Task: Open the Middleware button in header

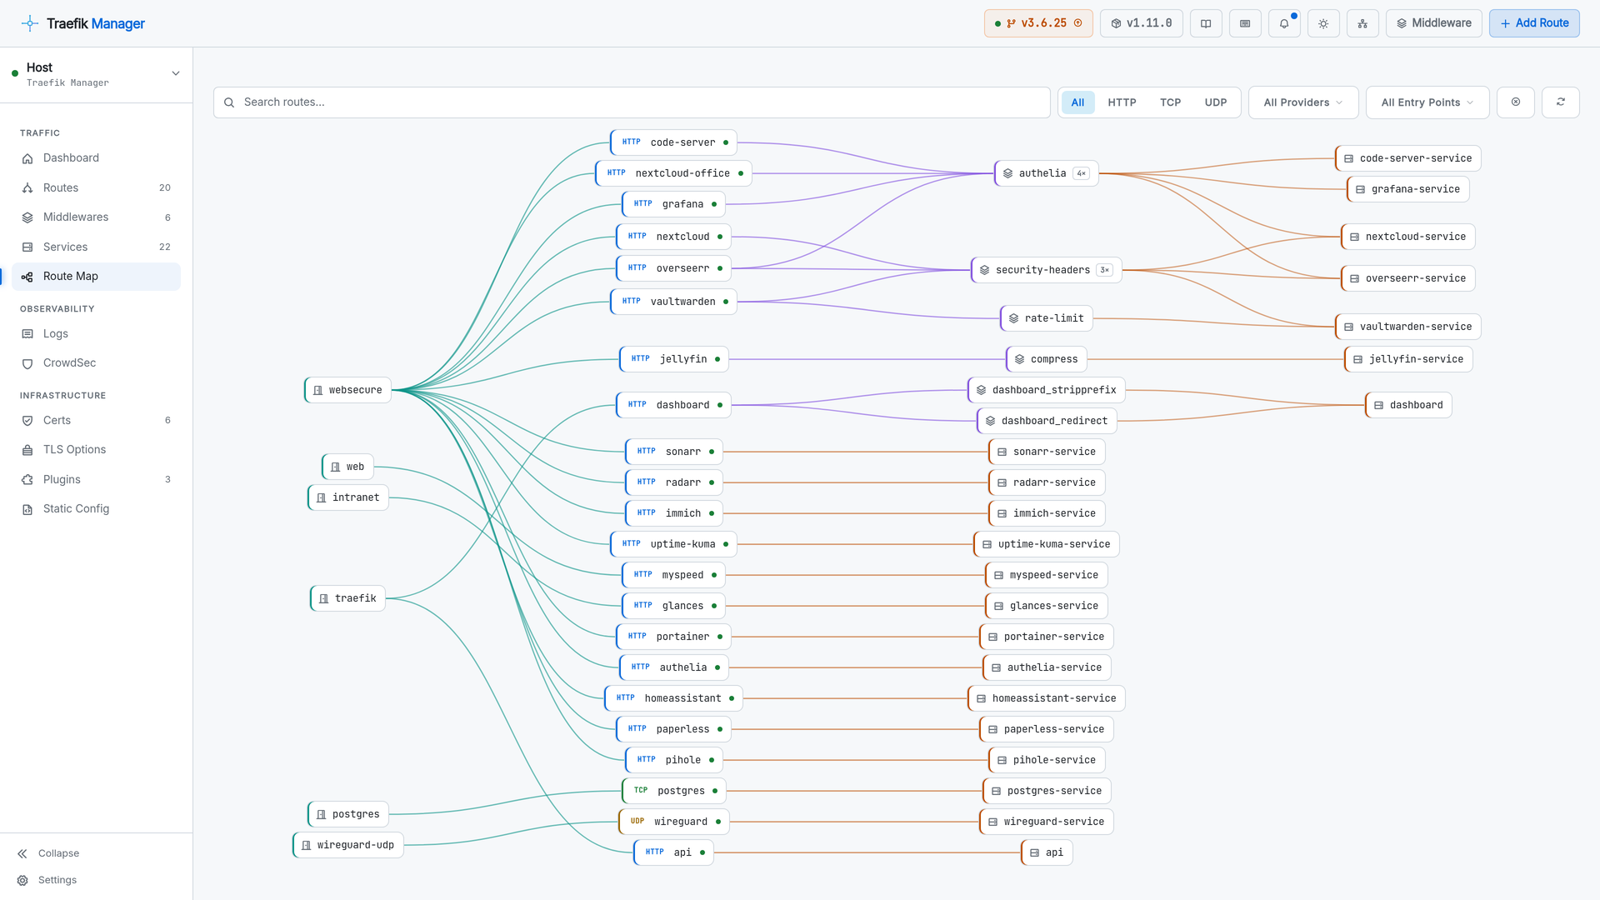Action: coord(1434,23)
